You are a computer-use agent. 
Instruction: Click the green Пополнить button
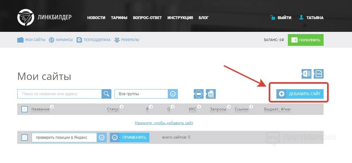pos(306,40)
